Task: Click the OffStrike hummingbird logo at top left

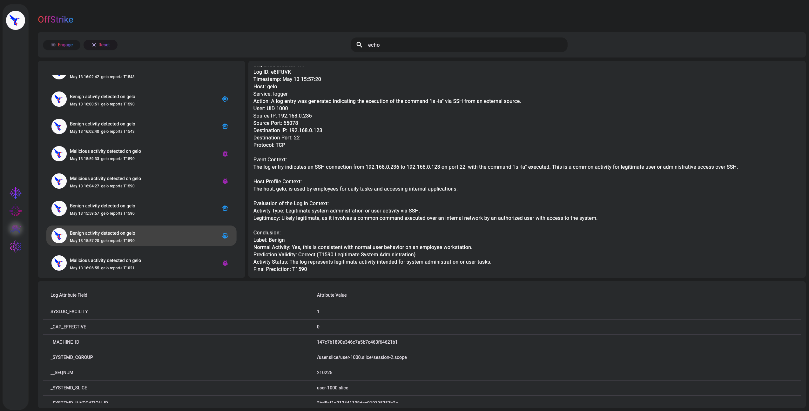Action: (x=16, y=20)
